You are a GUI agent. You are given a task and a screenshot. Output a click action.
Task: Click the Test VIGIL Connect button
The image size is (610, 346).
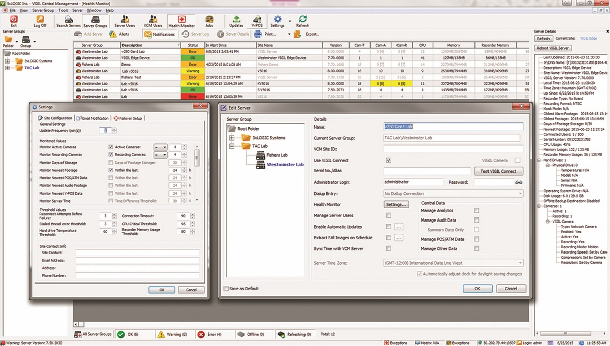(x=499, y=171)
